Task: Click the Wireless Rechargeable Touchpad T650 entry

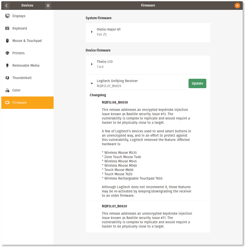Action: click(x=132, y=178)
